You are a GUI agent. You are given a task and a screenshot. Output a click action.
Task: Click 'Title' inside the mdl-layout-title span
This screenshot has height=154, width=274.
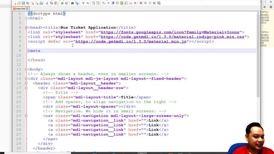pos(127,97)
